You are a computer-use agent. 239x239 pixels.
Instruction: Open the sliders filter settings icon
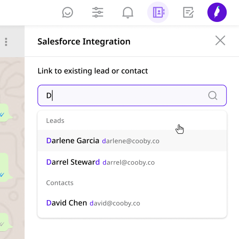click(98, 12)
